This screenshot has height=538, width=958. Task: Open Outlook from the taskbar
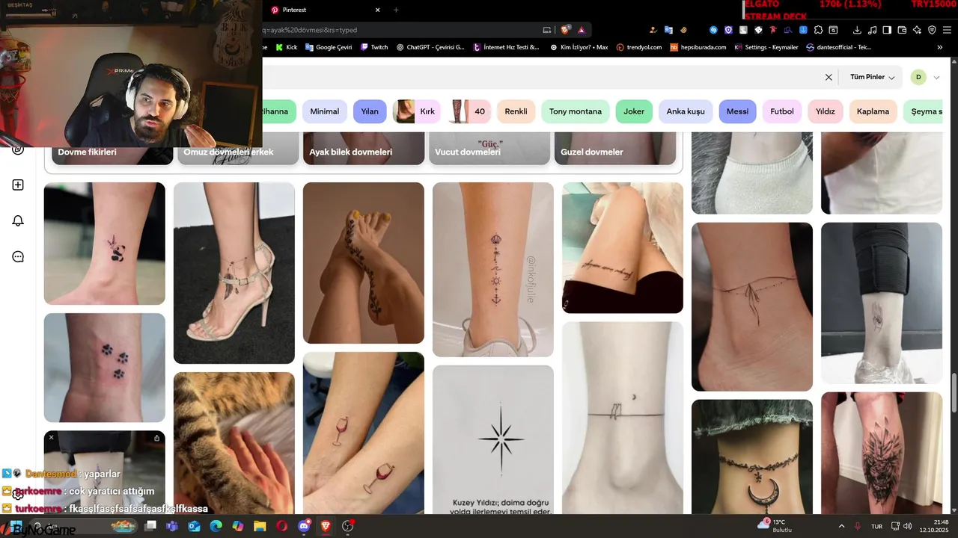(x=194, y=526)
